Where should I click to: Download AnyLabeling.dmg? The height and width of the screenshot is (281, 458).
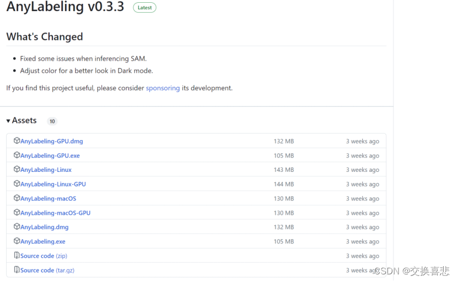click(45, 227)
